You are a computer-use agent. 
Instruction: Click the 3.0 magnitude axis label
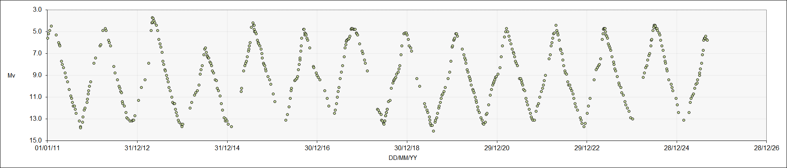(38, 10)
